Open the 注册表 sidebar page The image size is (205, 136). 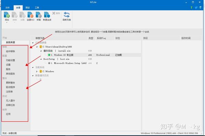(x=9, y=91)
